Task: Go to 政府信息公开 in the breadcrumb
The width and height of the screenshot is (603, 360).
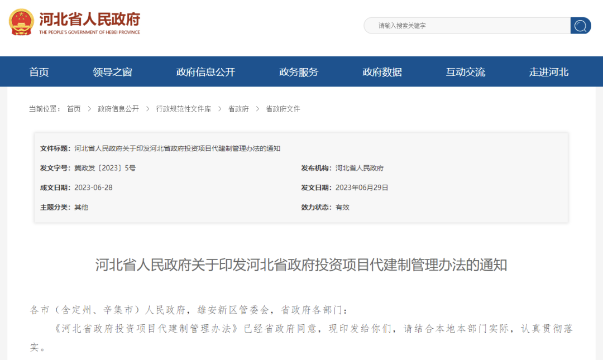Action: point(118,109)
